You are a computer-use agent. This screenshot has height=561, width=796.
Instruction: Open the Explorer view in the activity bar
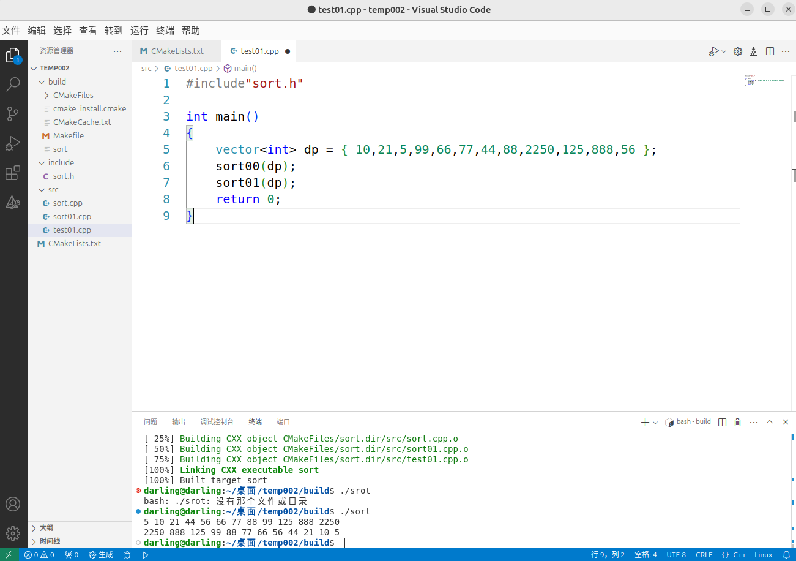click(13, 56)
